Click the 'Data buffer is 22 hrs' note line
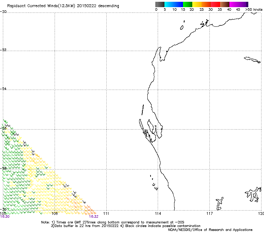The image size is (264, 232). coord(126,226)
